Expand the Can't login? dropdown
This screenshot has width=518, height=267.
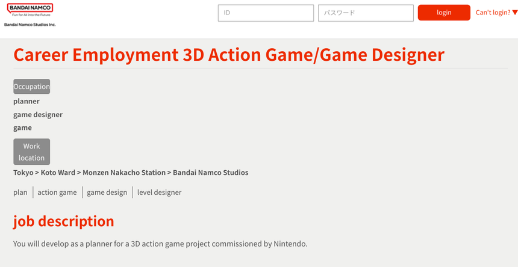pos(496,13)
